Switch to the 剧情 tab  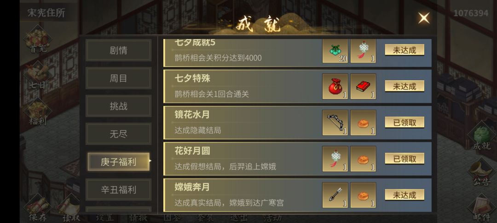(x=119, y=50)
